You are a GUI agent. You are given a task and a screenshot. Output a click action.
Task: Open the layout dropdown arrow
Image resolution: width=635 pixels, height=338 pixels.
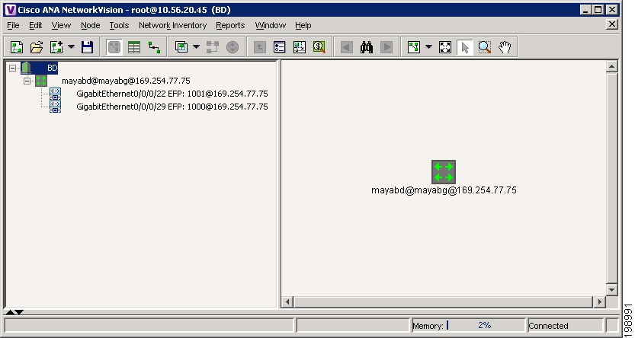click(x=429, y=47)
